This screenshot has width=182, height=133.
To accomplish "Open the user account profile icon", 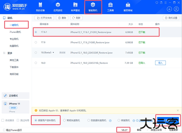I will pyautogui.click(x=176, y=9).
